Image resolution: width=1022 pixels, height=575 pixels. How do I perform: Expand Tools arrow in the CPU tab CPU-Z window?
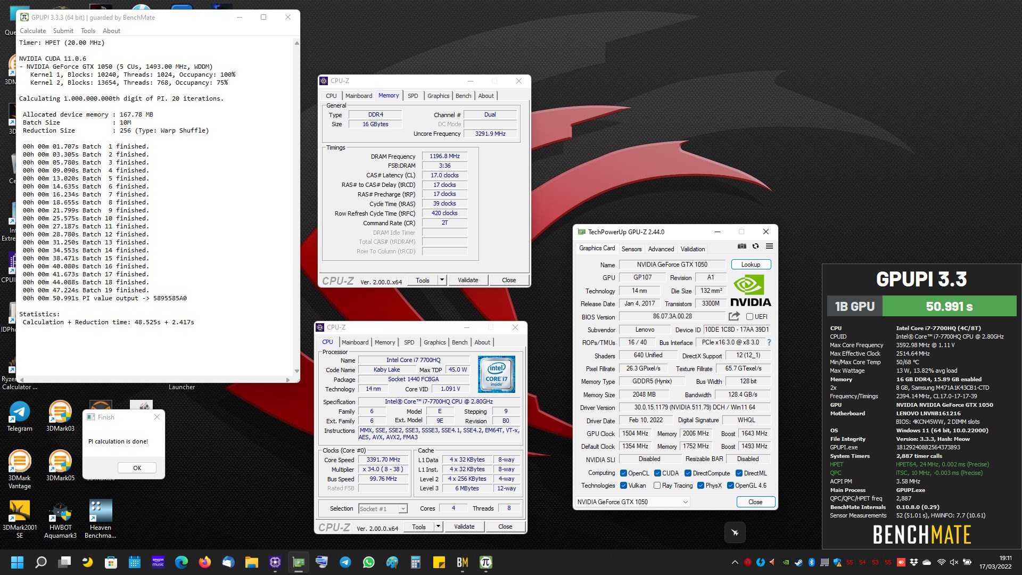438,527
